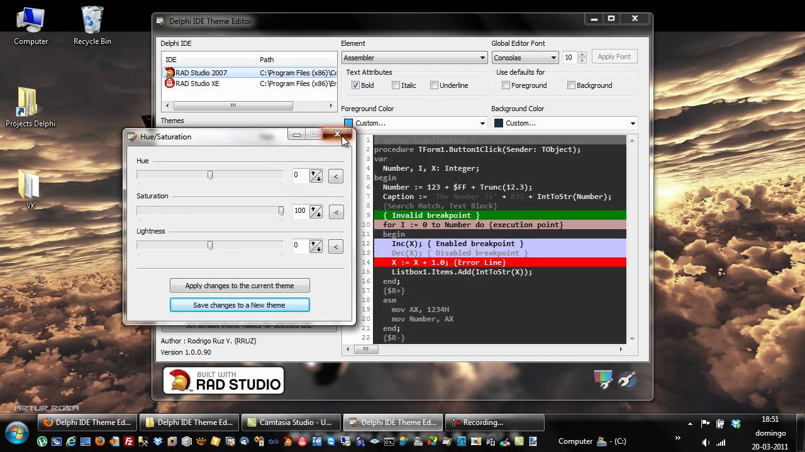The height and width of the screenshot is (452, 805).
Task: Enable the Italic text attribute checkbox
Action: click(x=396, y=85)
